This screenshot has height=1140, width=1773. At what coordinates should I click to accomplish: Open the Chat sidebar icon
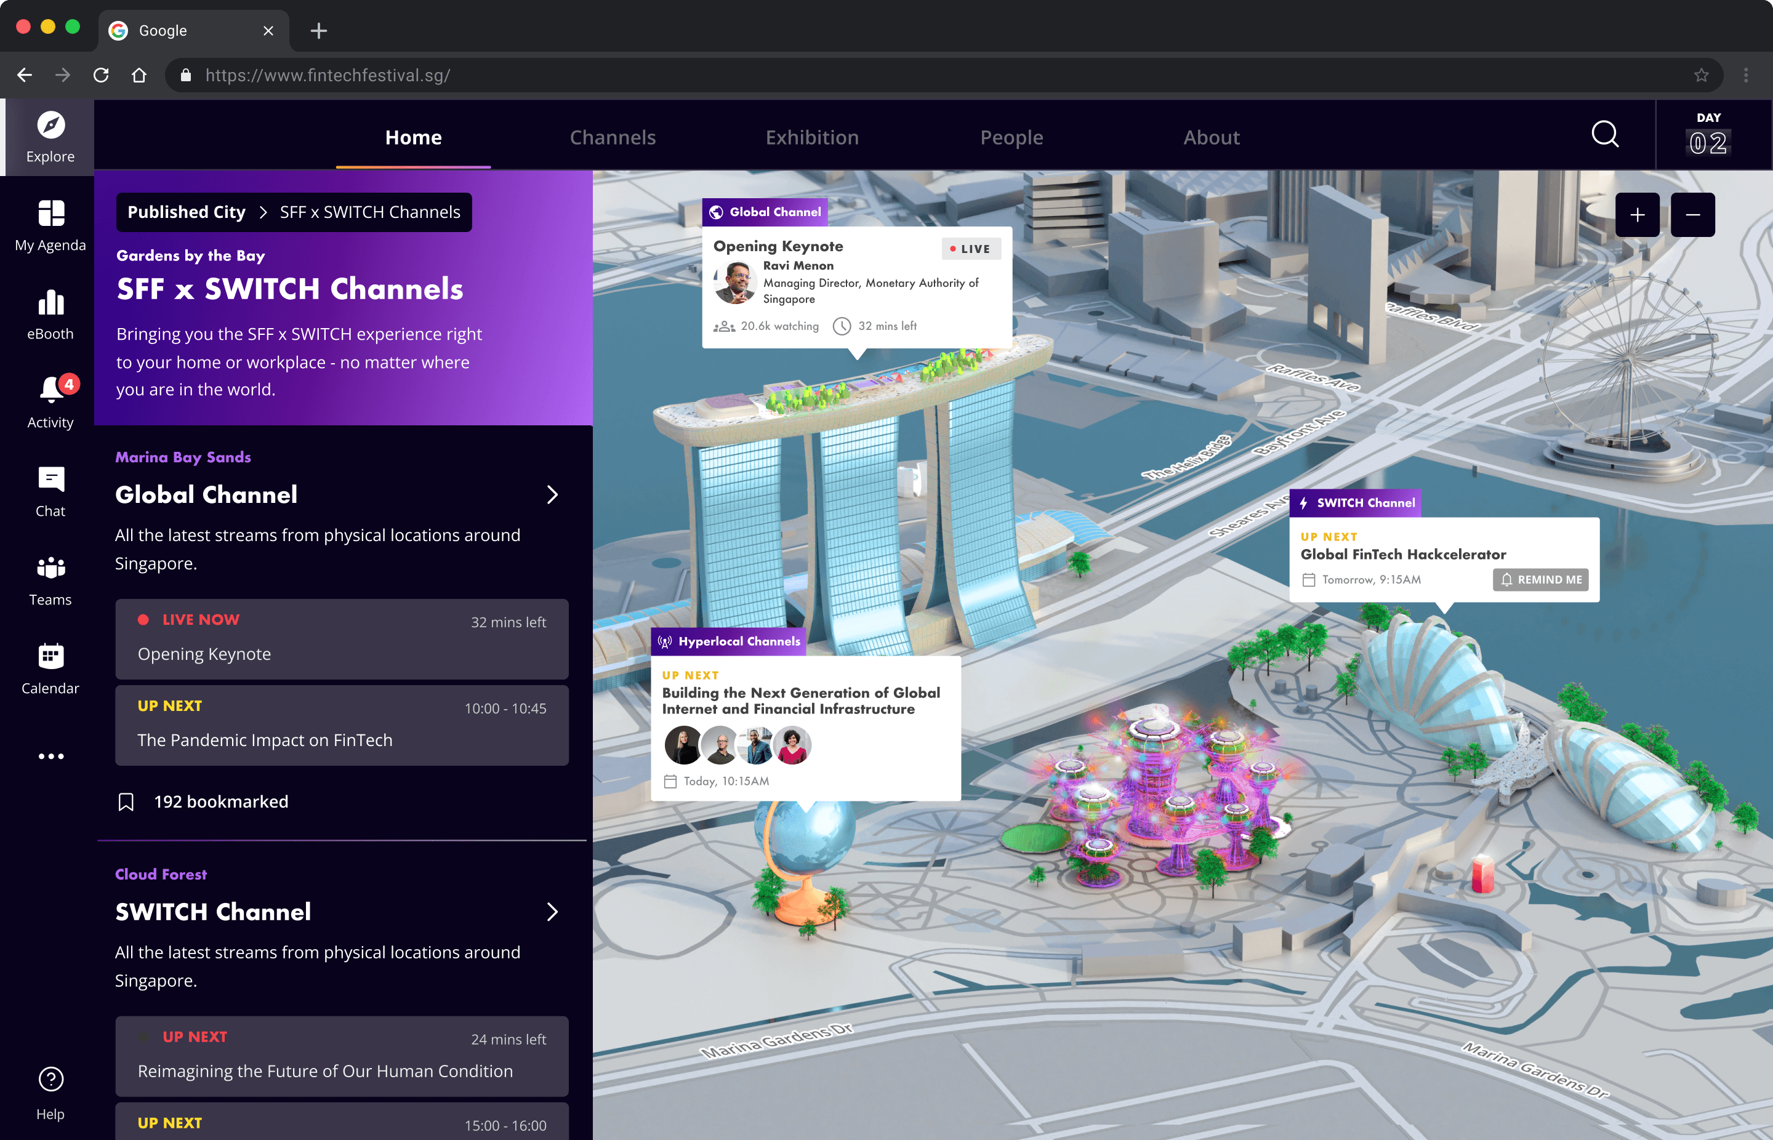click(x=50, y=480)
